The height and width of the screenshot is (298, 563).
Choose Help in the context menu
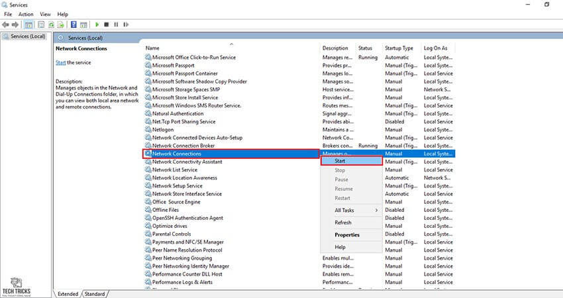[352, 247]
